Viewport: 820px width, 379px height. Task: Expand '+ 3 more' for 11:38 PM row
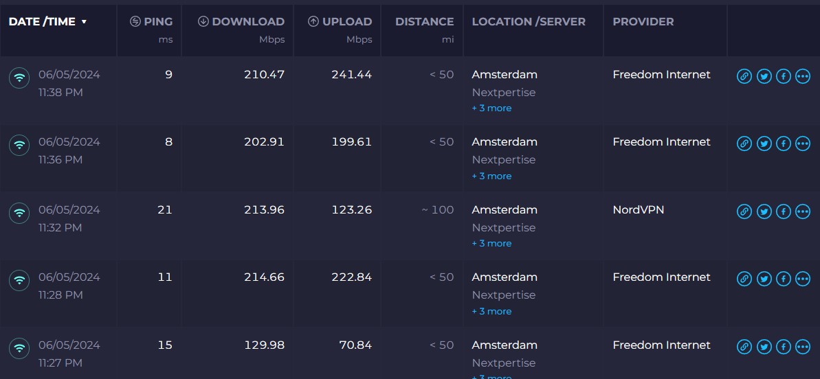point(491,108)
